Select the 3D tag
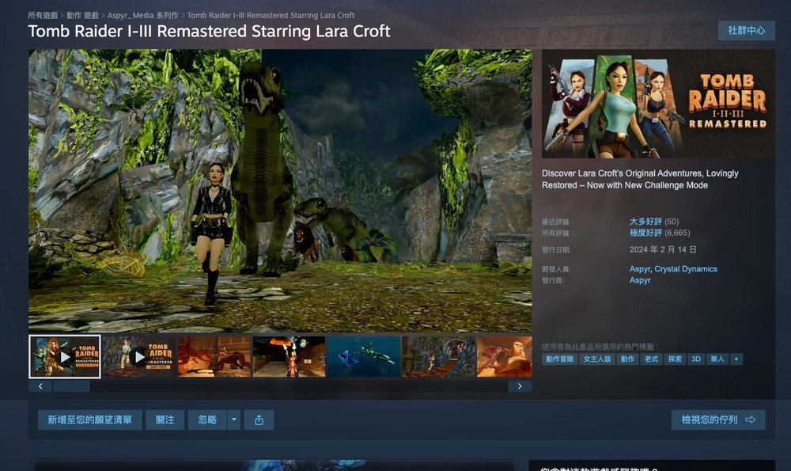This screenshot has height=471, width=791. 696,359
